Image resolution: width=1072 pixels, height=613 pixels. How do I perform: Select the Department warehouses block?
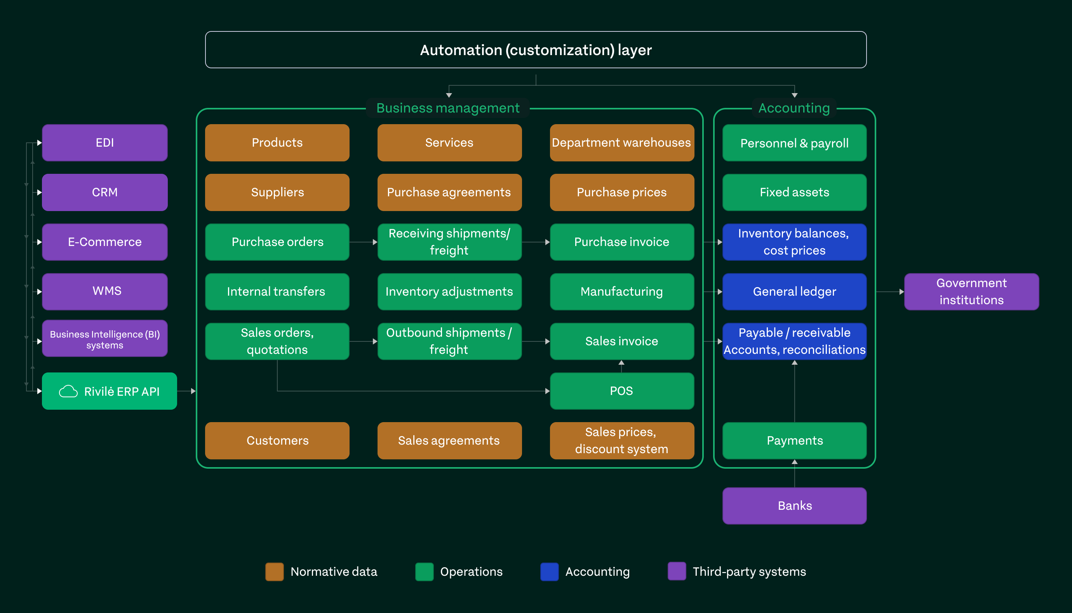[x=621, y=142]
